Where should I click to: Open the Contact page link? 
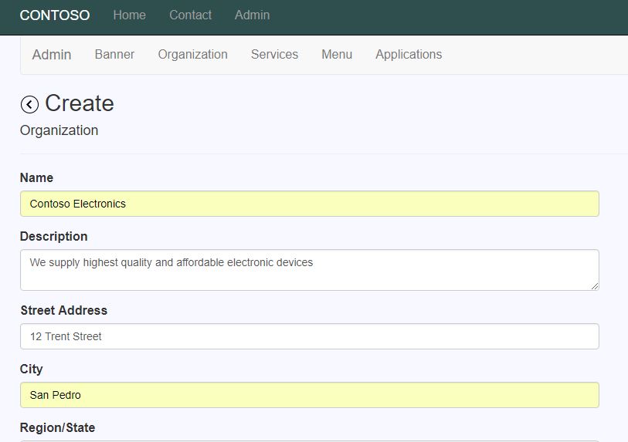coord(190,15)
